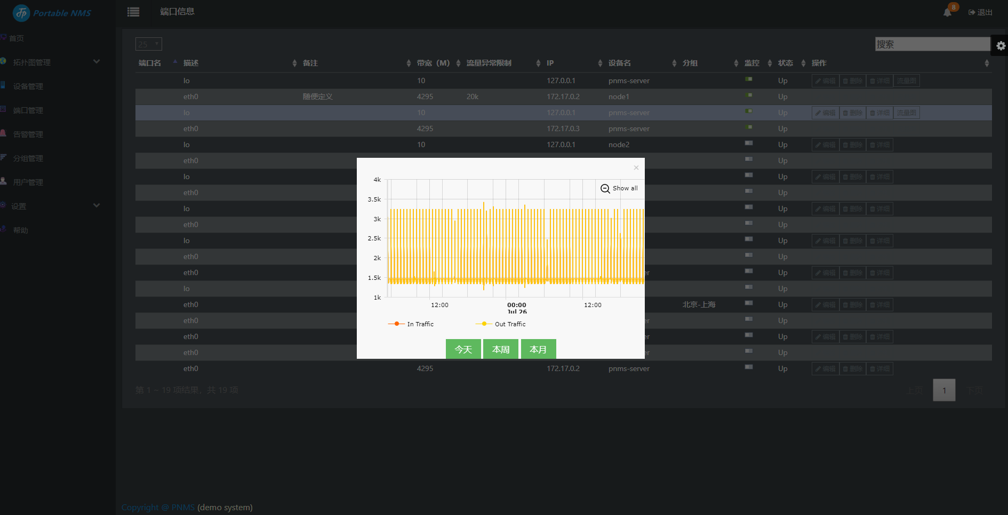
Task: Open 帮助 in sidebar
Action: pyautogui.click(x=20, y=230)
